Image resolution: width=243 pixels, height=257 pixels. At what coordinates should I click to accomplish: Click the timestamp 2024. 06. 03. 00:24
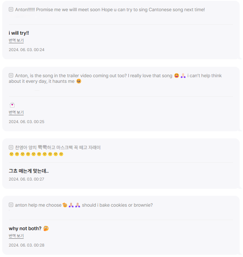26,50
